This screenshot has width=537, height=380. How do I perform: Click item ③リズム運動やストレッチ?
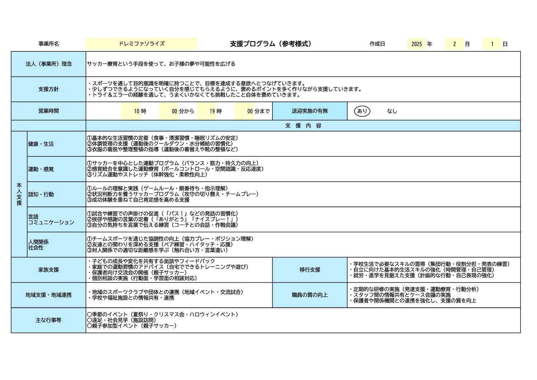[x=147, y=175]
